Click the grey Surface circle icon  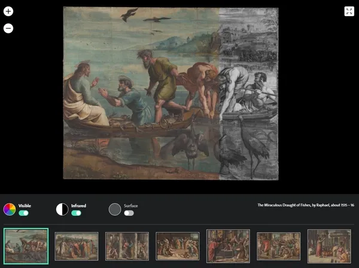(x=115, y=209)
